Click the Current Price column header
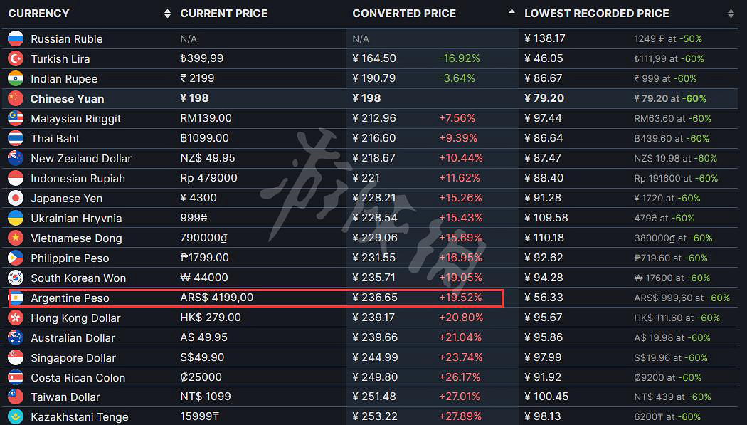The height and width of the screenshot is (425, 747). tap(224, 14)
